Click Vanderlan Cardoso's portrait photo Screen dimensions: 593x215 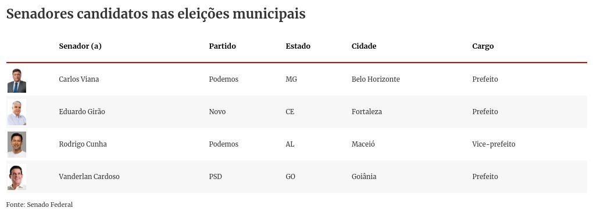[x=17, y=177]
